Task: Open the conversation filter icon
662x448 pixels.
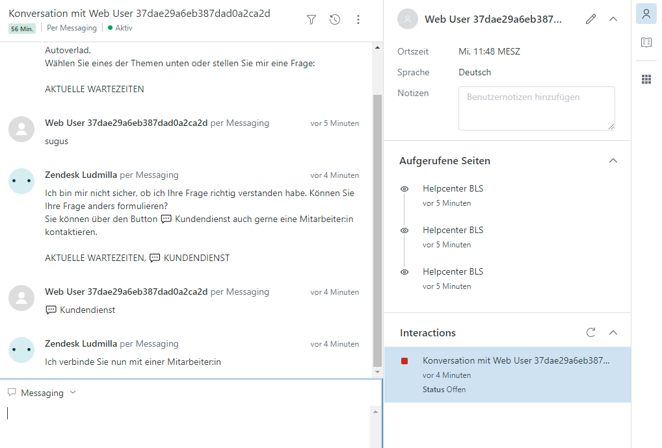Action: tap(311, 19)
